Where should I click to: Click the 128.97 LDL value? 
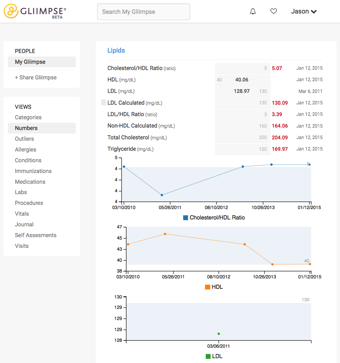pos(241,91)
